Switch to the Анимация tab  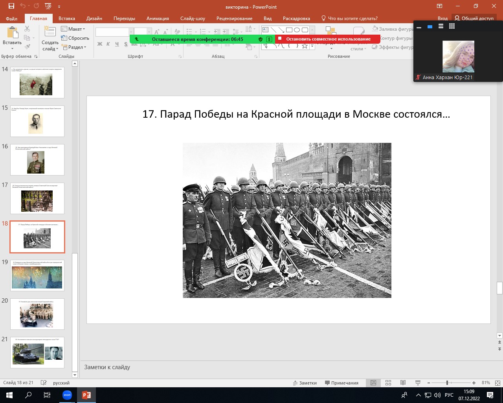(x=158, y=18)
